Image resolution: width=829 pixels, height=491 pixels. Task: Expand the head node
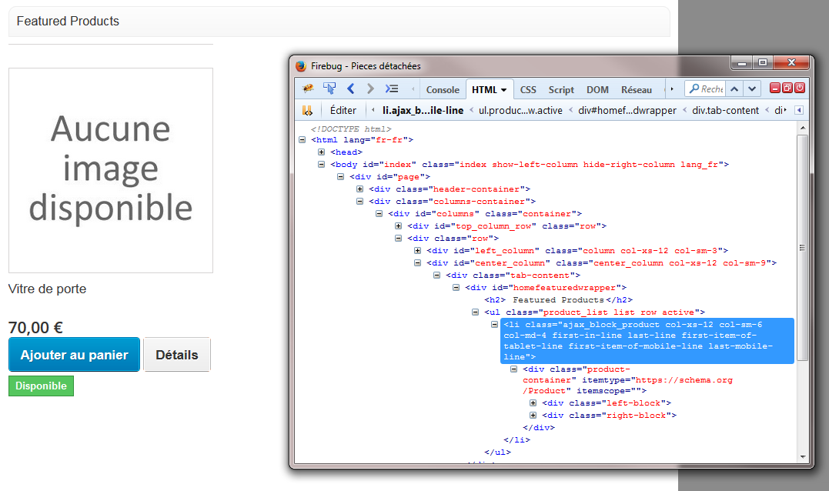(x=321, y=152)
